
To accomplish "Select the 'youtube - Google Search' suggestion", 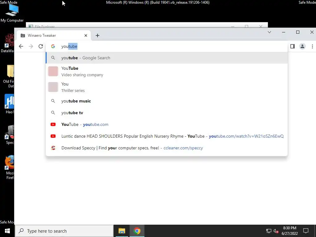I will pos(167,58).
